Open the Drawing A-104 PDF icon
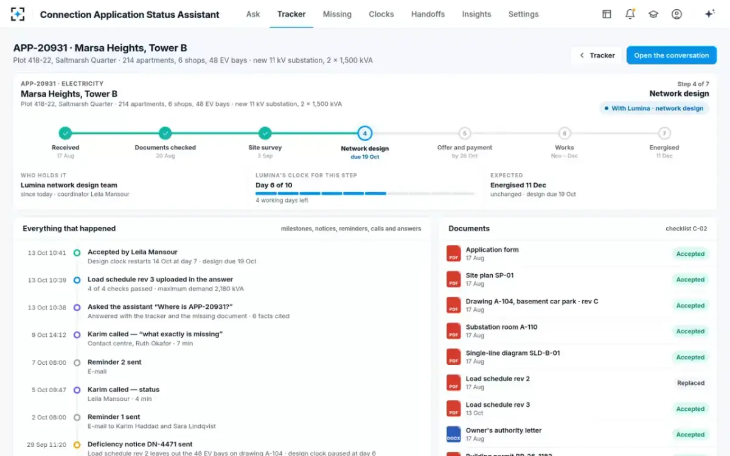Screen dimensions: 730x456 pos(453,305)
